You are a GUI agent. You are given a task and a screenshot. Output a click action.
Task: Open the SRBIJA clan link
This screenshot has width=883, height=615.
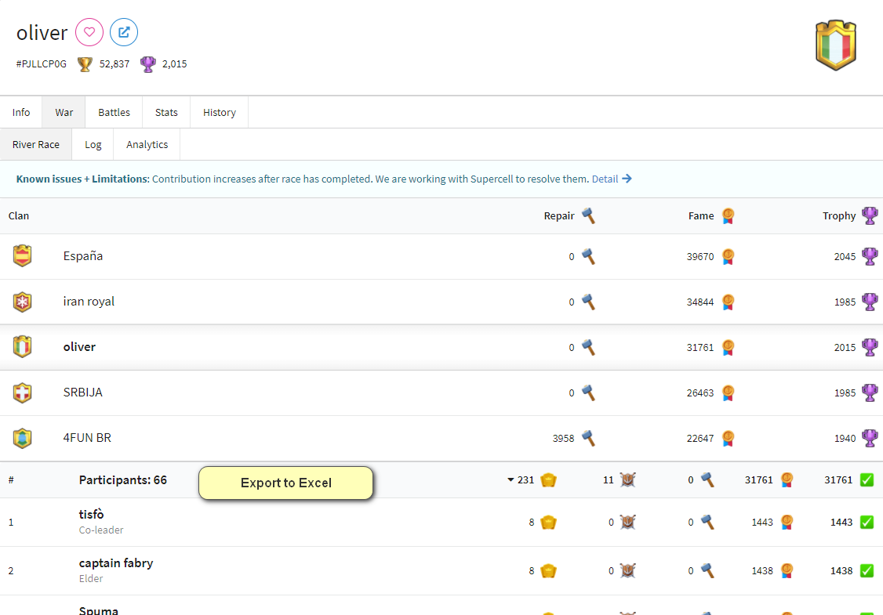[x=83, y=392]
